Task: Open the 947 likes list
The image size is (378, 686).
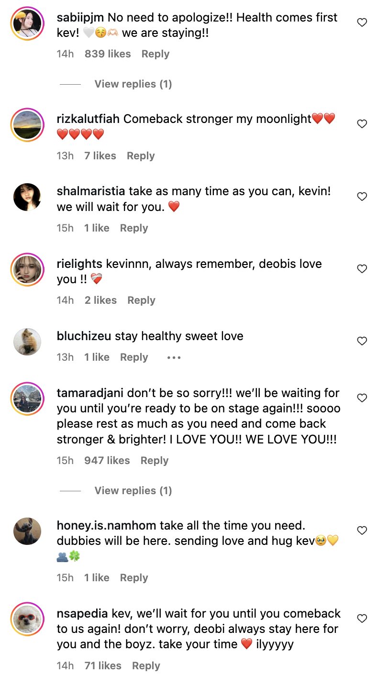Action: click(107, 461)
